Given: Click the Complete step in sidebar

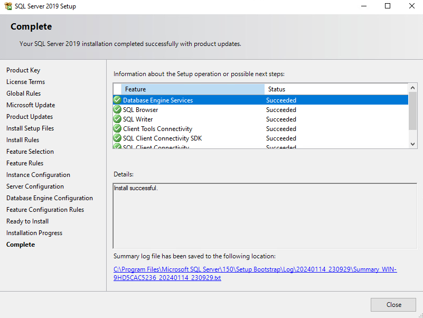Looking at the screenshot, I should [21, 245].
